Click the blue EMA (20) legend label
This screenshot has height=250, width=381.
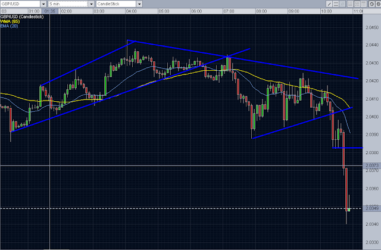(10, 26)
